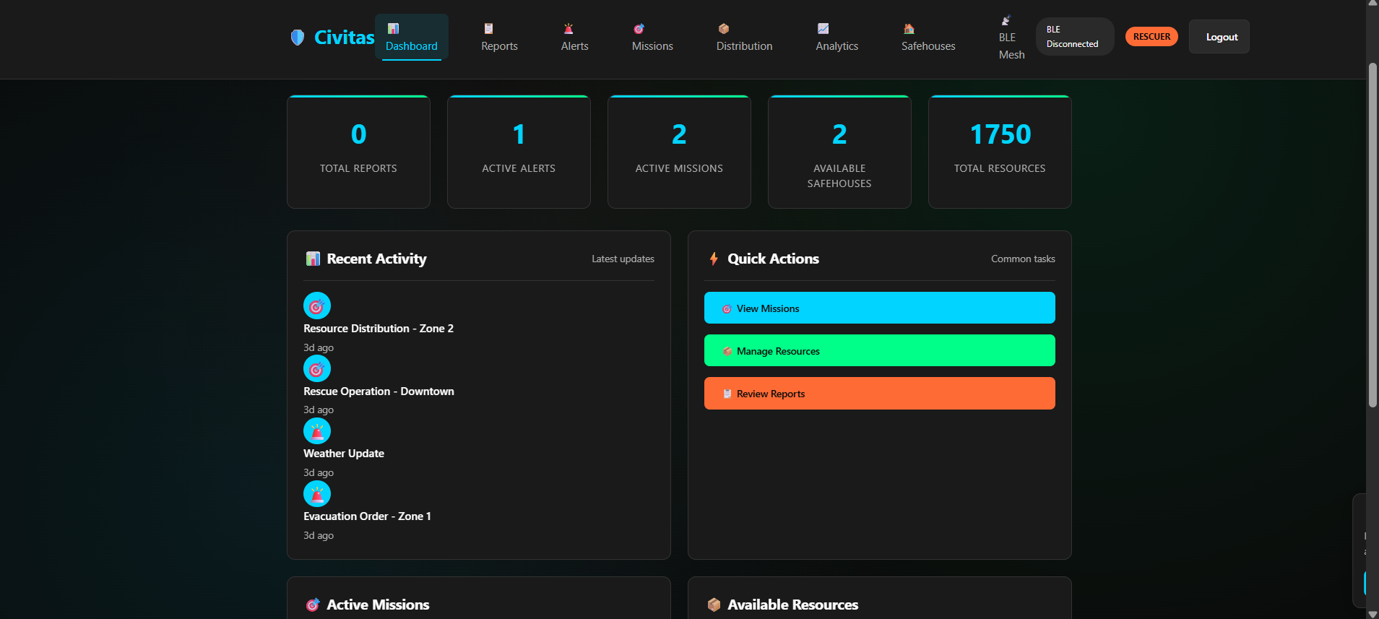The image size is (1379, 619).
Task: Click the siren icon above Evacuation Order - Zone 1
Action: coord(317,494)
